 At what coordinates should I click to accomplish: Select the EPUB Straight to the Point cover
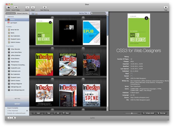pos(92,33)
